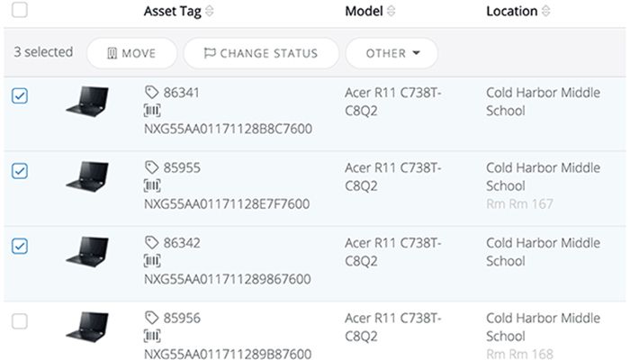
Task: Click the barcode icon above serial NXG55AA01171289867600
Action: (x=151, y=261)
